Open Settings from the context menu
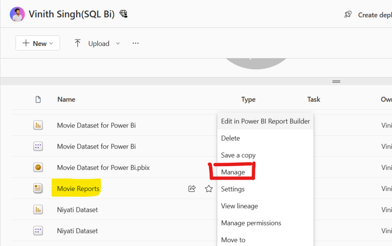The image size is (392, 246). tap(266, 189)
